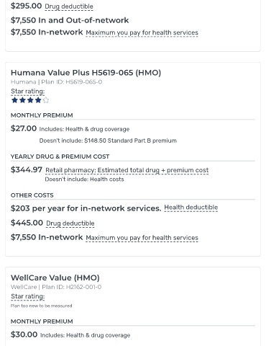
Task: Click the $344.97 yearly cost amount
Action: 27,169
